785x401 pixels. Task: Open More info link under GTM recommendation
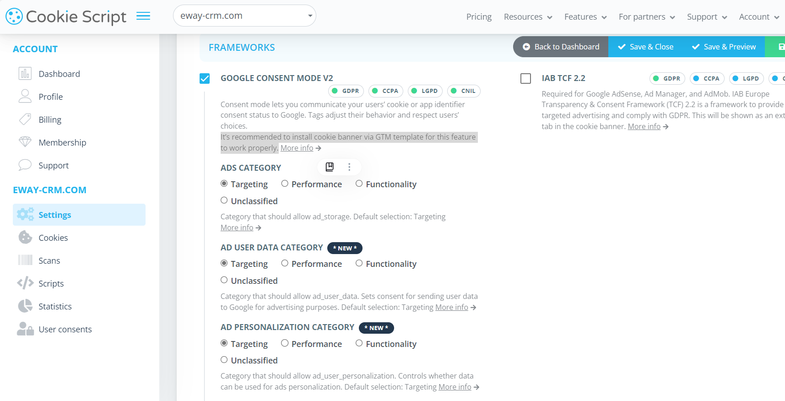(297, 148)
